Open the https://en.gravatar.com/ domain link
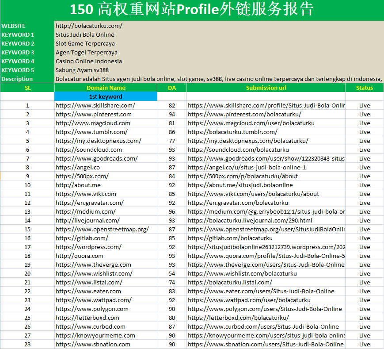This screenshot has height=349, width=384. pos(90,203)
